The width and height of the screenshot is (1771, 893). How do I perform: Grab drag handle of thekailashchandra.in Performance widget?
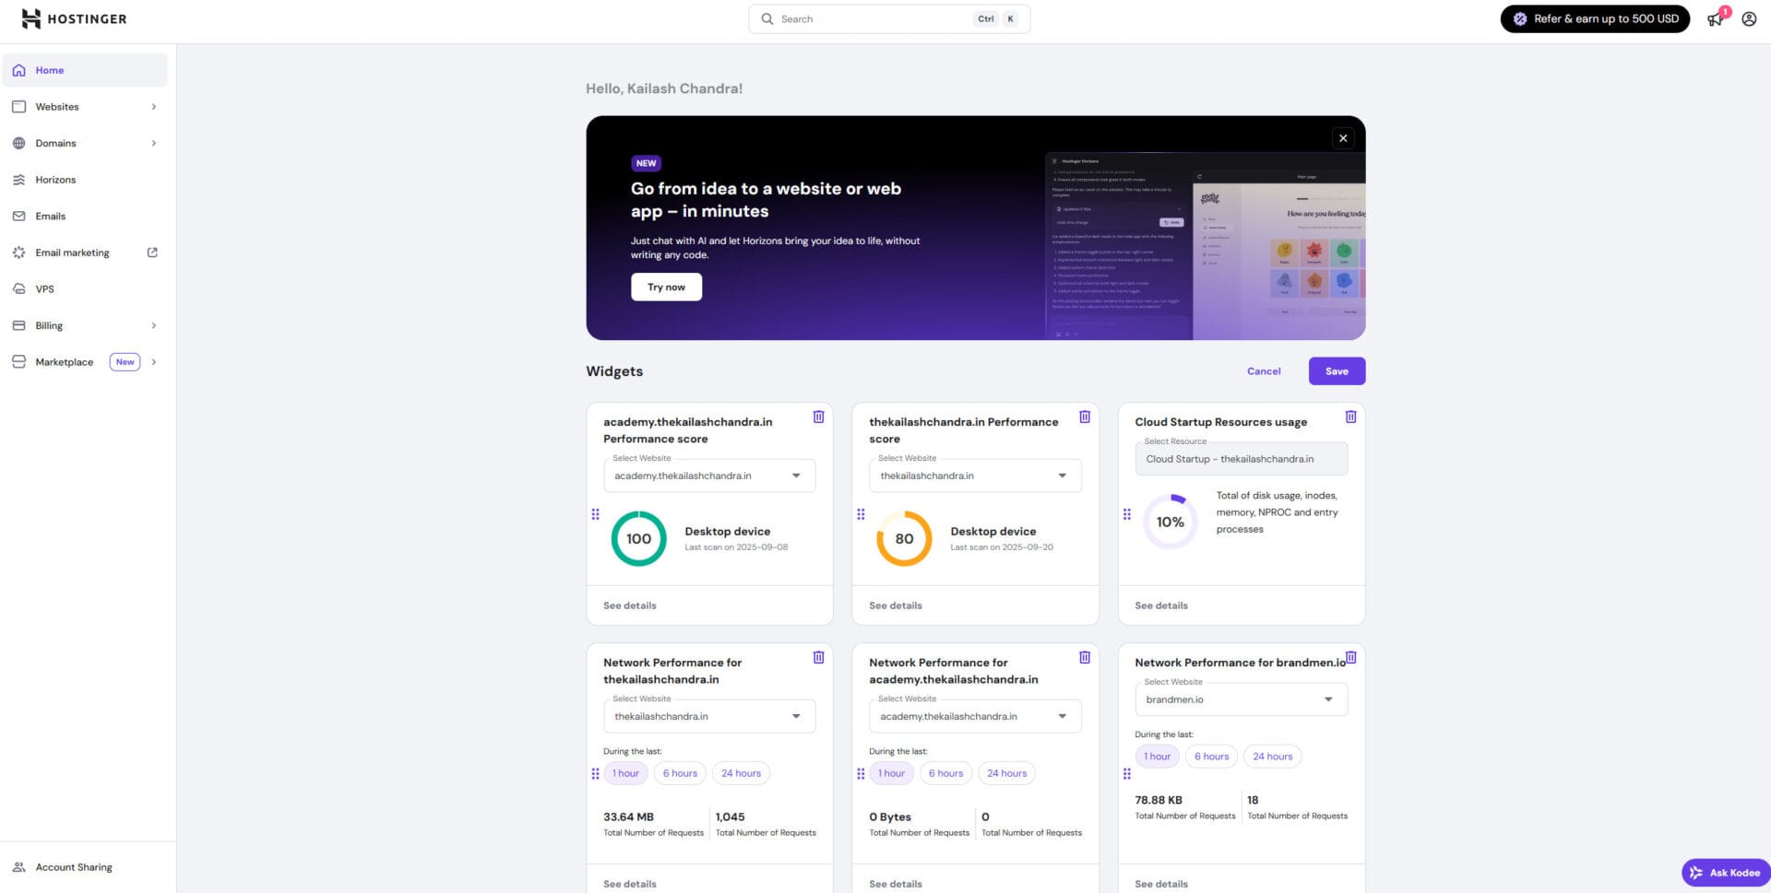[x=861, y=514]
